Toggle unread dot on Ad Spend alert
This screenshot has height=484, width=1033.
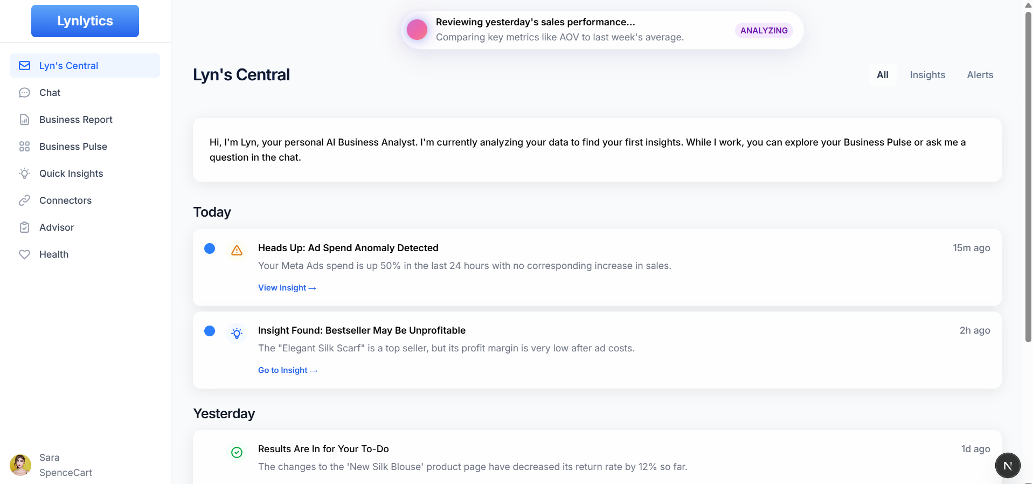tap(210, 248)
